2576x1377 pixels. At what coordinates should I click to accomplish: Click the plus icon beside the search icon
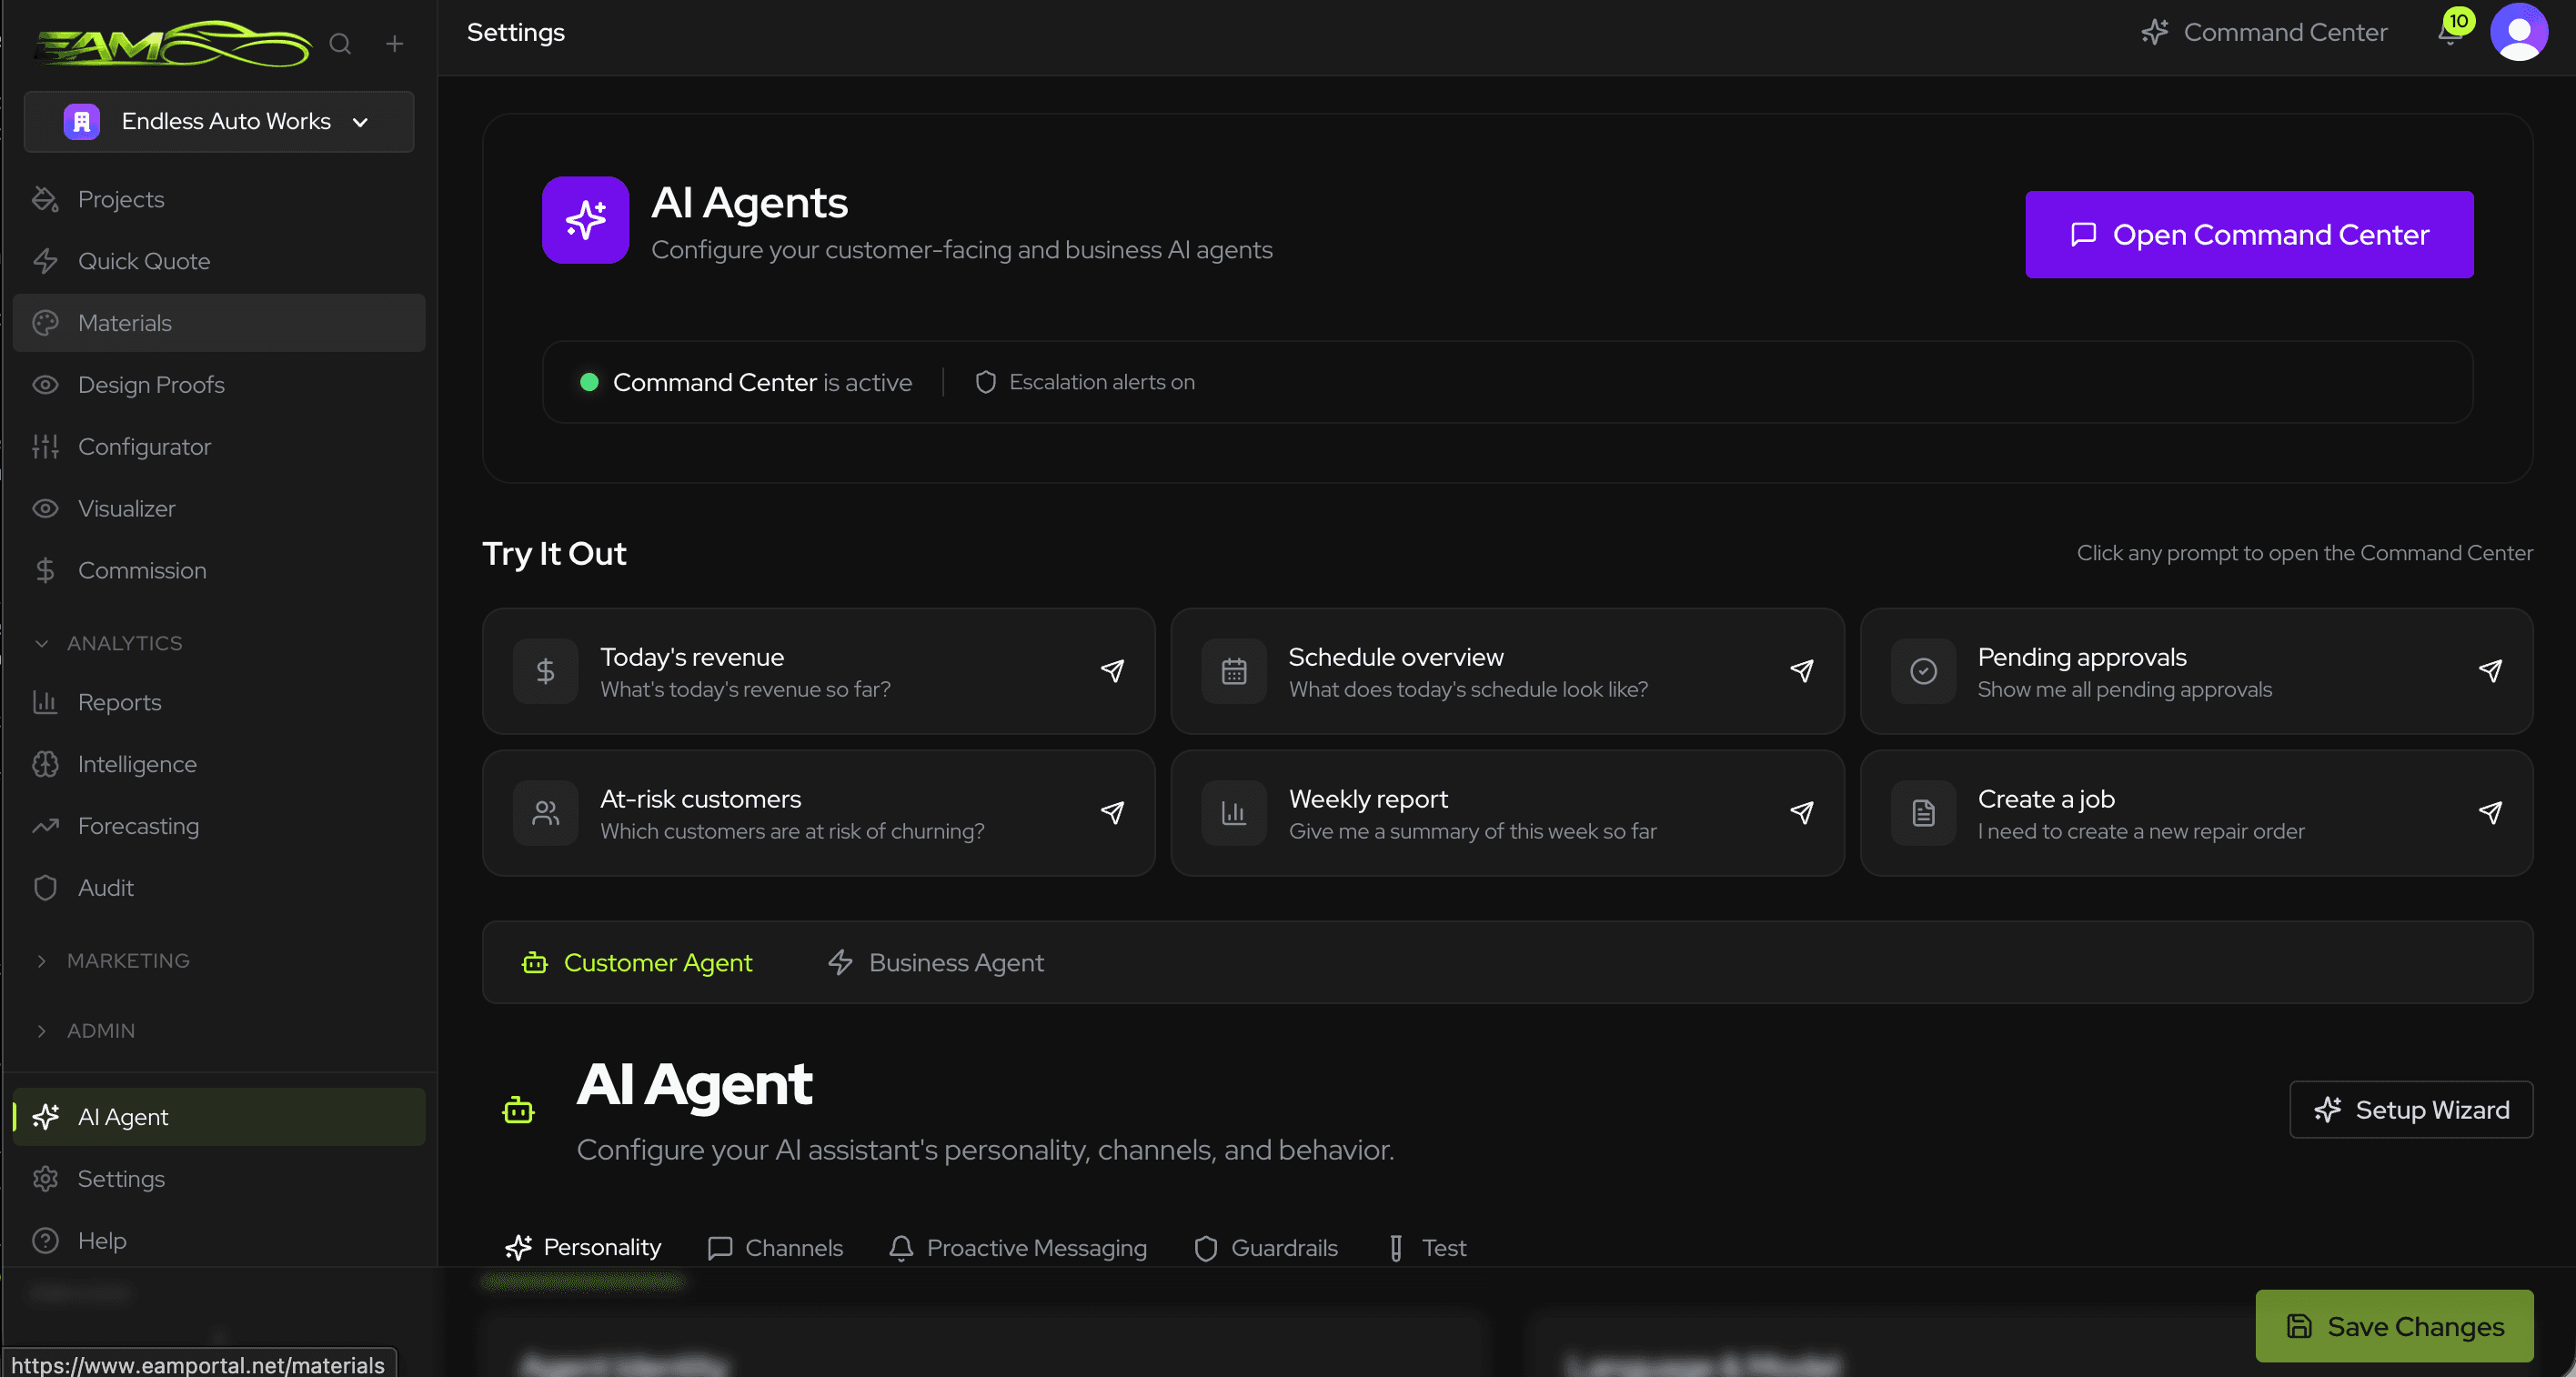pyautogui.click(x=395, y=44)
